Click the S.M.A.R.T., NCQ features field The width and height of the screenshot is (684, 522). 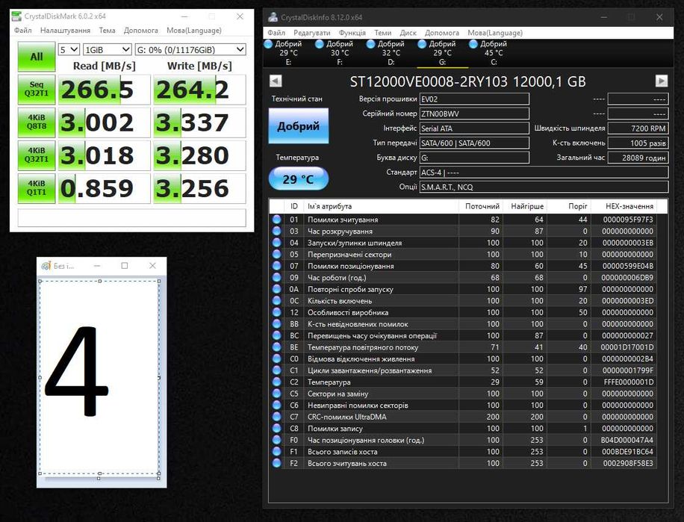coord(544,187)
